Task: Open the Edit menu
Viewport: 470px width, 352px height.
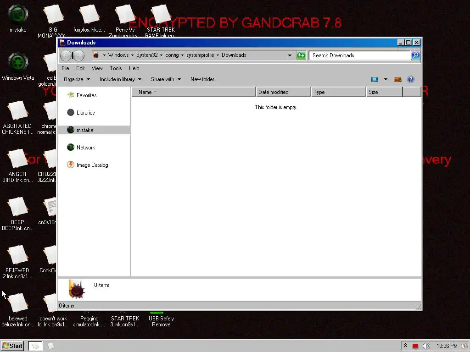Action: 80,68
